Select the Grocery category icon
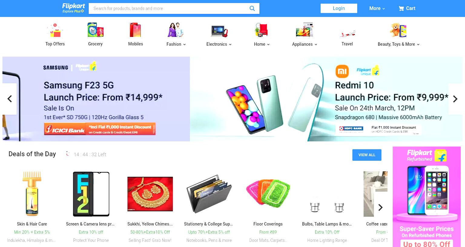The width and height of the screenshot is (465, 247). (x=95, y=30)
